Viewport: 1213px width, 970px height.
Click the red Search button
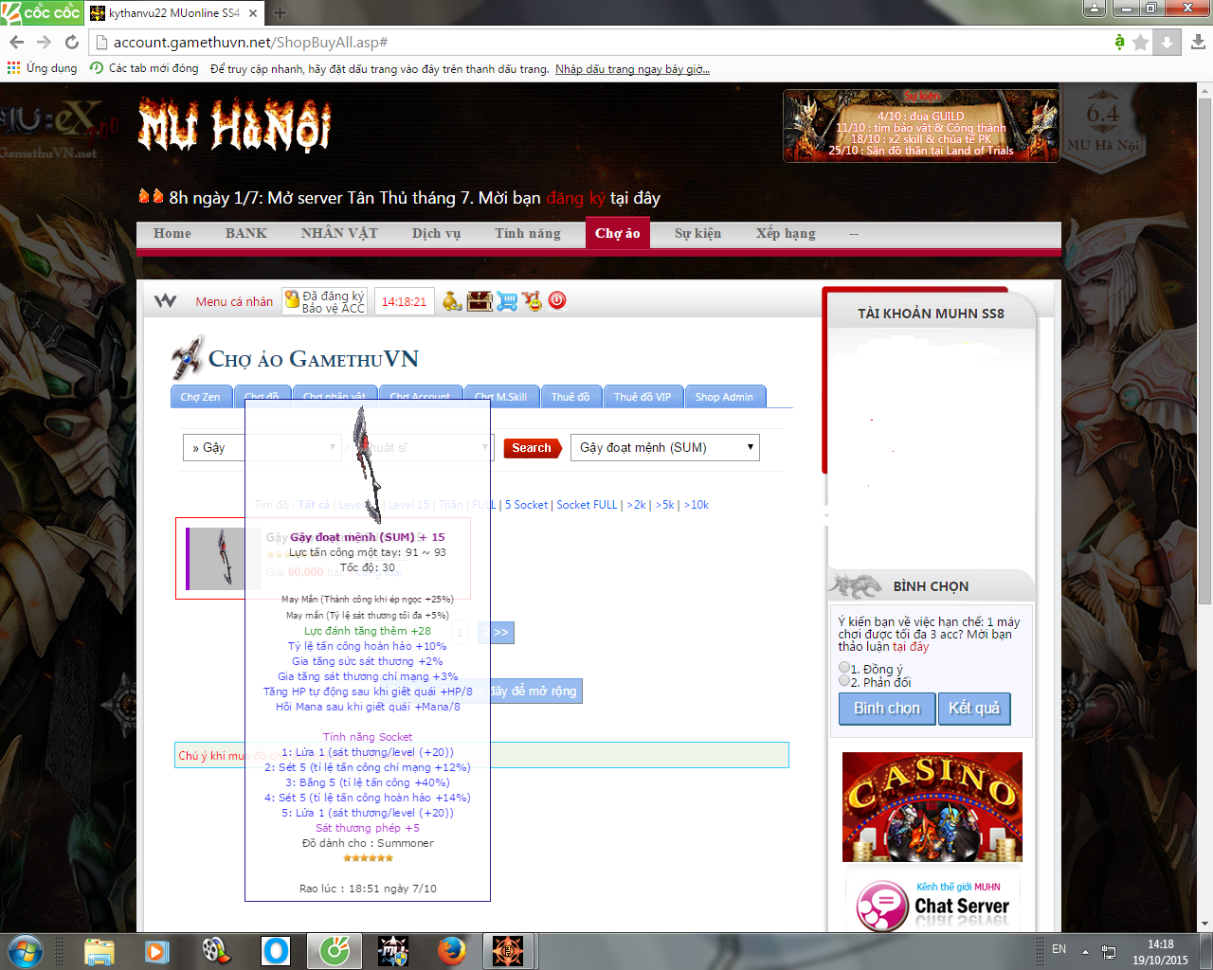(532, 447)
